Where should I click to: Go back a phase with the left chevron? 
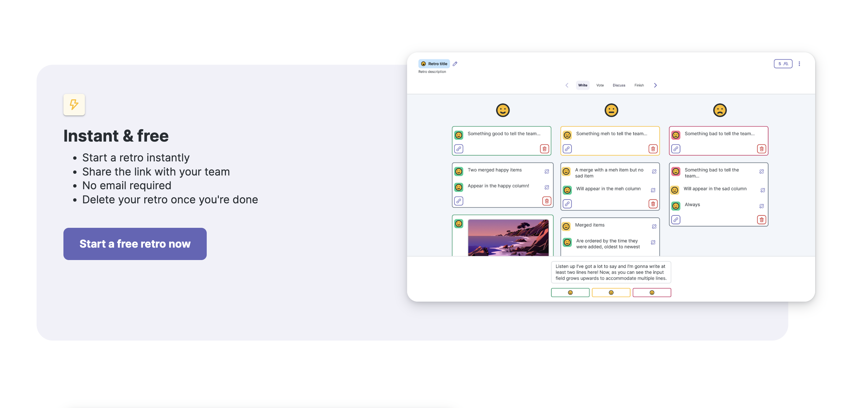coord(567,85)
